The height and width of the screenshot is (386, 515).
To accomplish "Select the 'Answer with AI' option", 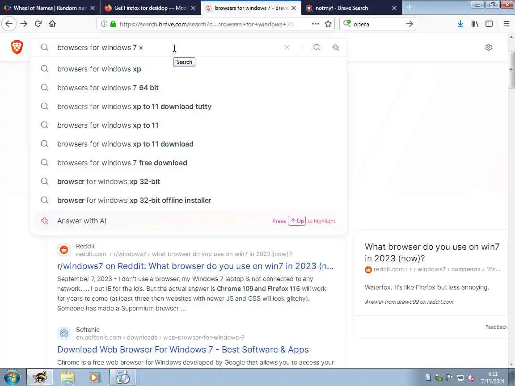I will 189,221.
